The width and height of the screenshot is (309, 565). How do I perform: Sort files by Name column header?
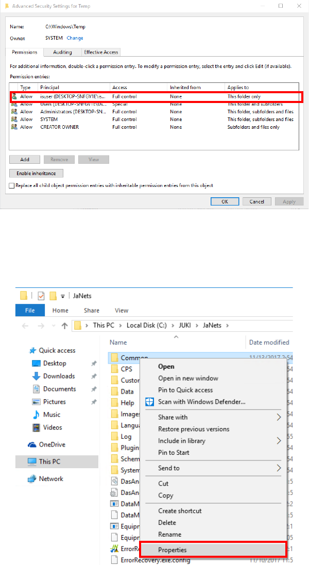[118, 343]
